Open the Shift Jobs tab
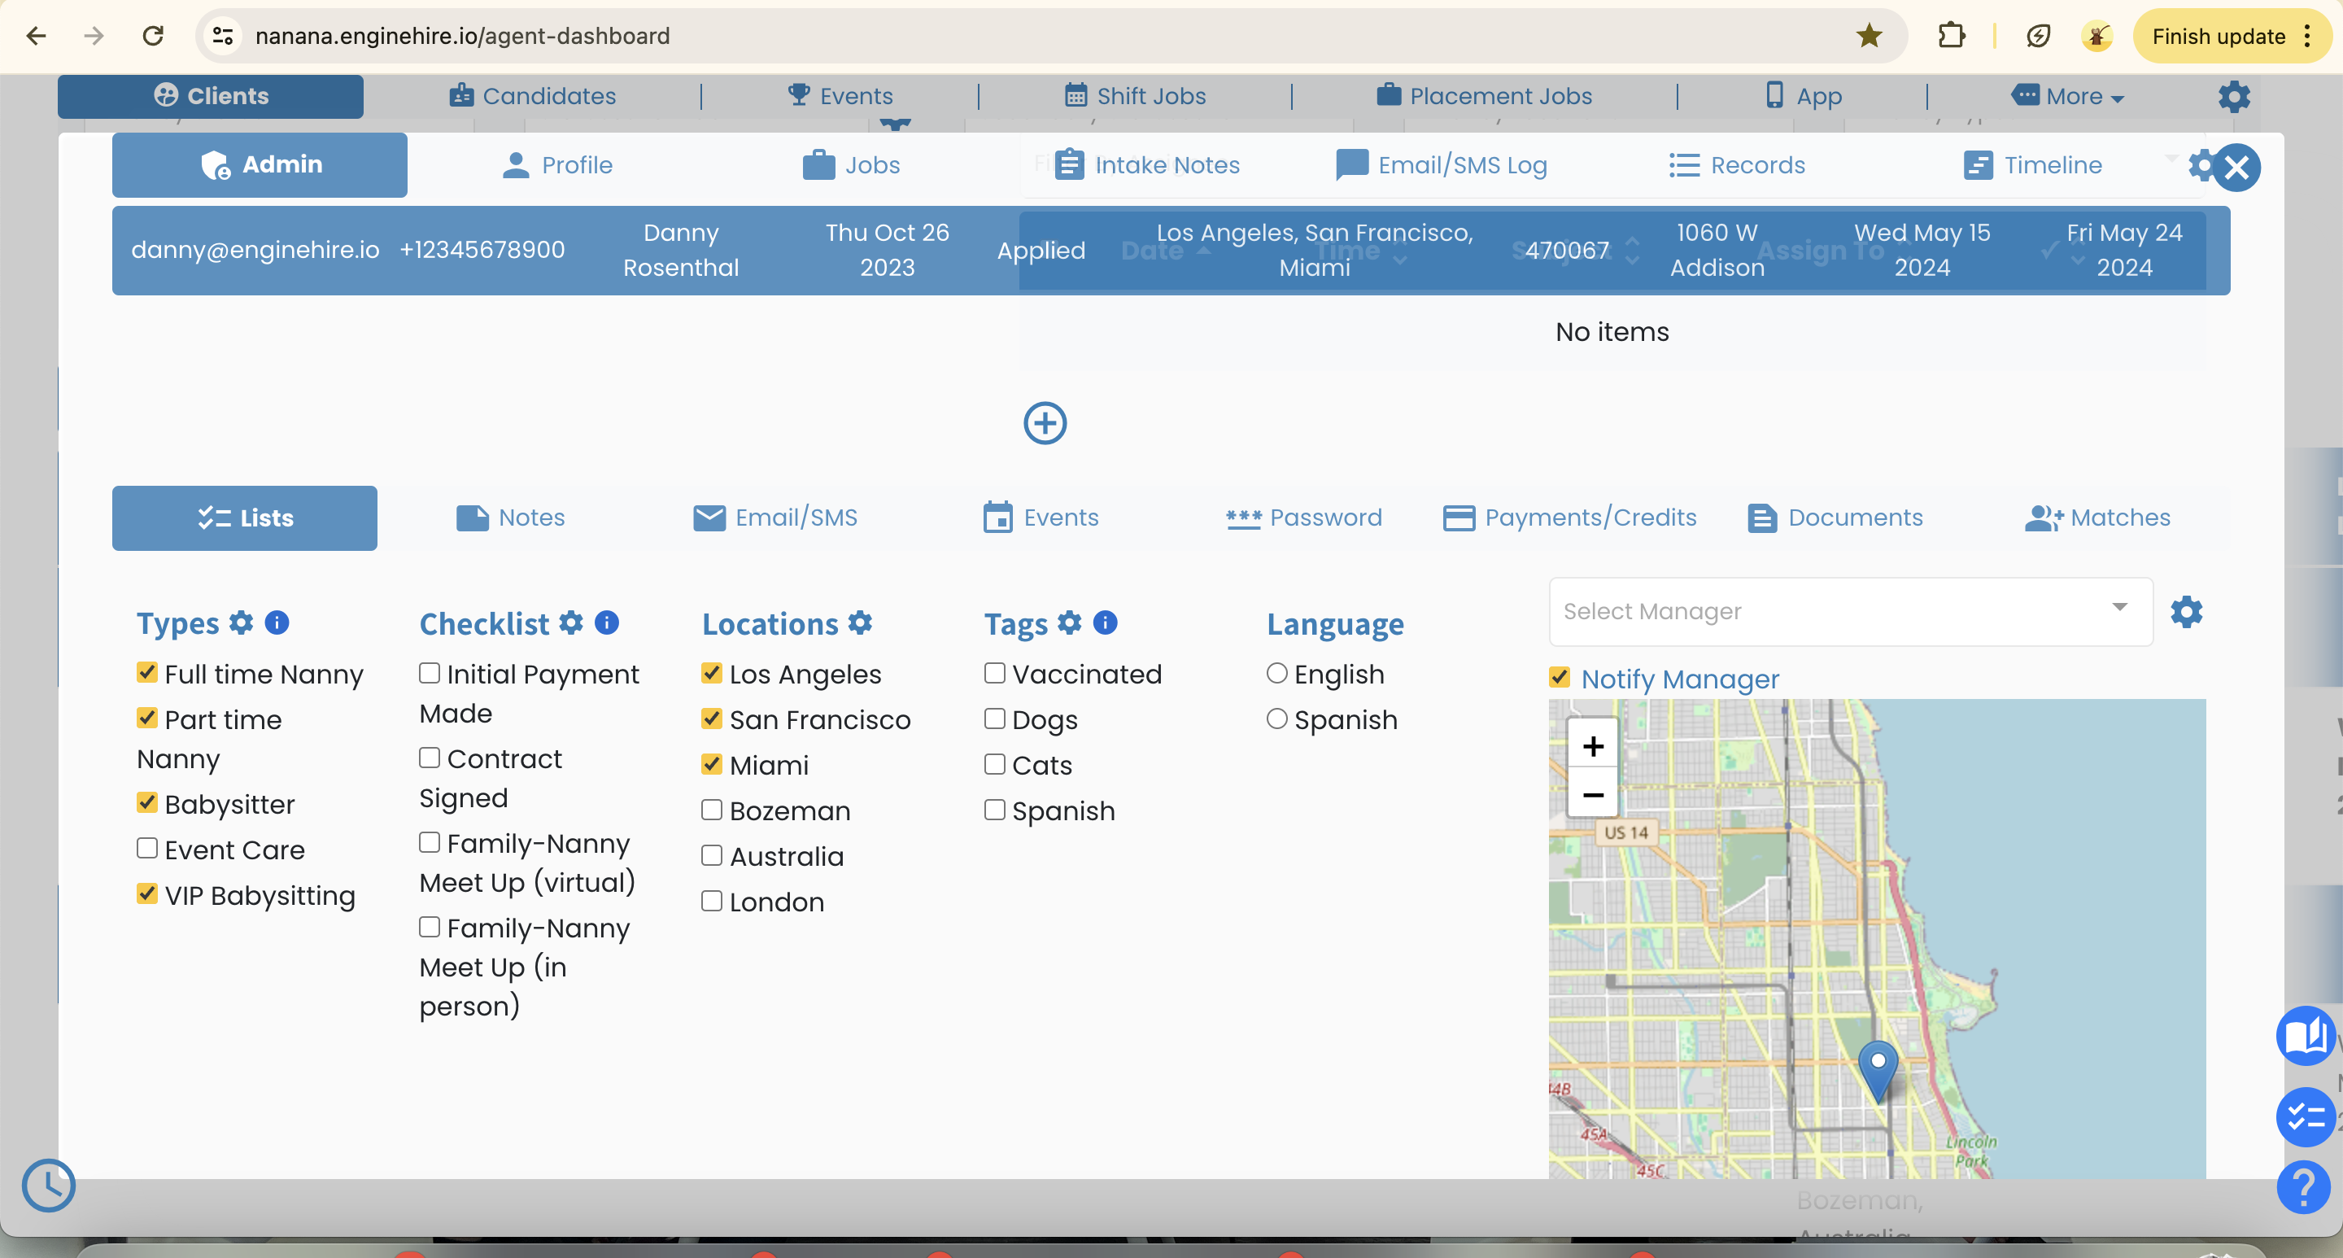 tap(1134, 95)
